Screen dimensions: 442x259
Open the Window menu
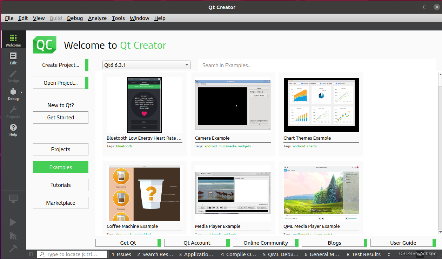pos(140,18)
